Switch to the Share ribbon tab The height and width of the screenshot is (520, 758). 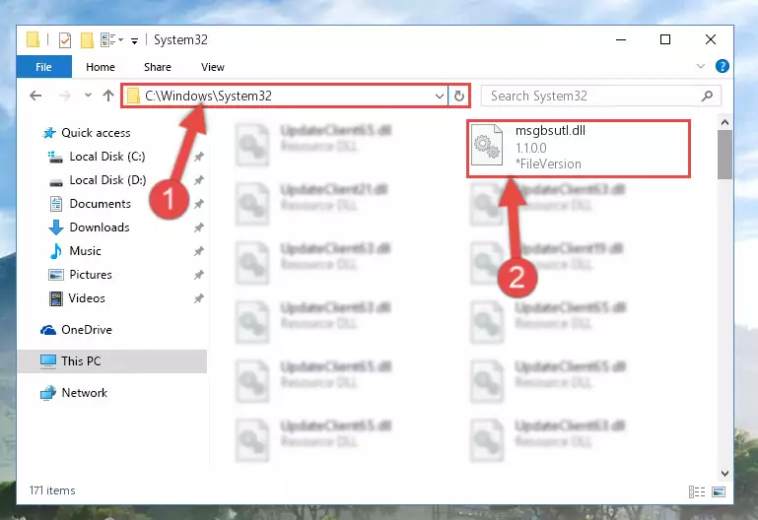pos(158,67)
